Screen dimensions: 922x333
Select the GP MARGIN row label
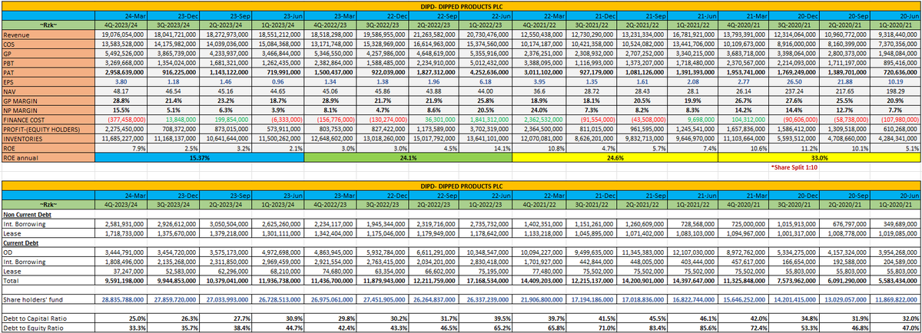(x=20, y=103)
